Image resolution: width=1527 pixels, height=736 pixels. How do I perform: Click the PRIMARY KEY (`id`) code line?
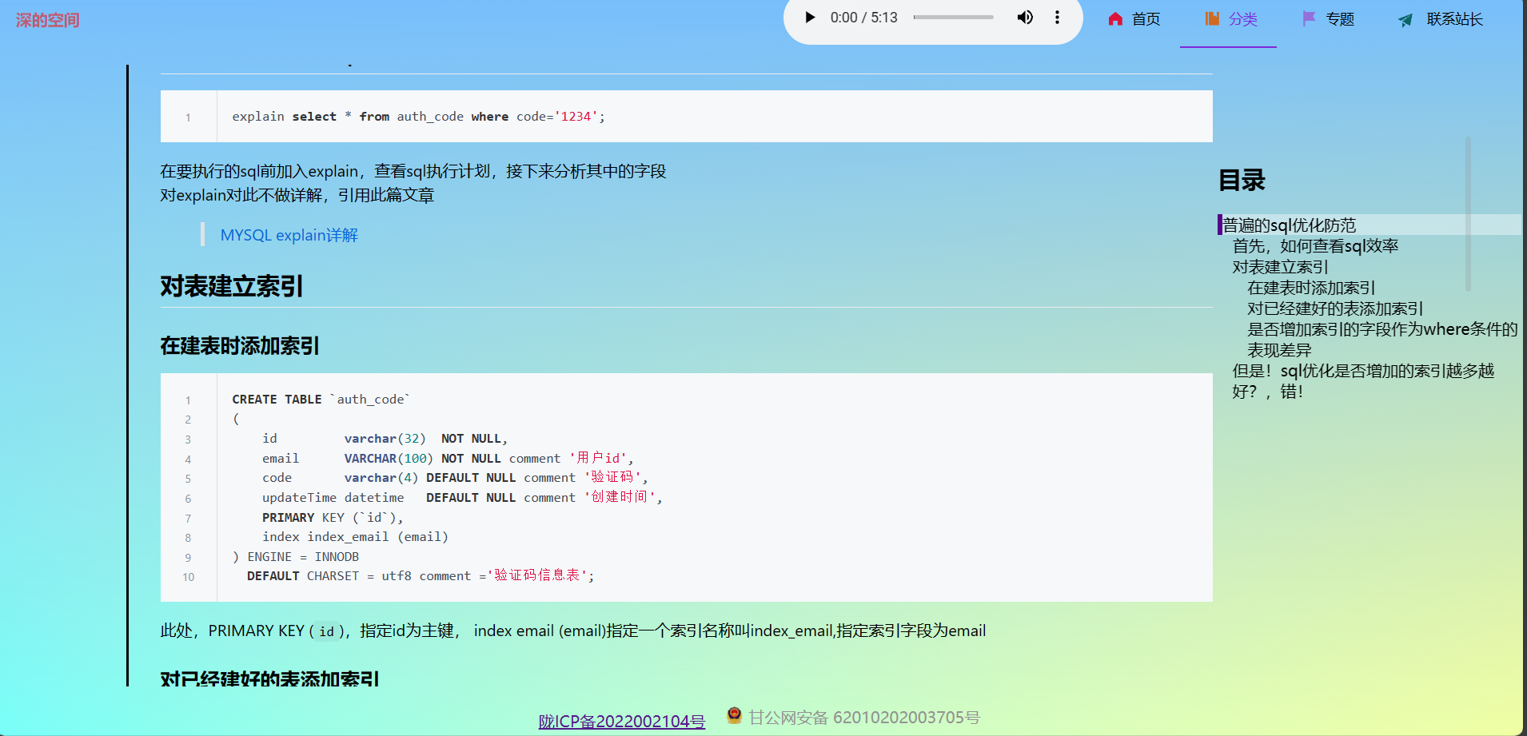pyautogui.click(x=333, y=518)
